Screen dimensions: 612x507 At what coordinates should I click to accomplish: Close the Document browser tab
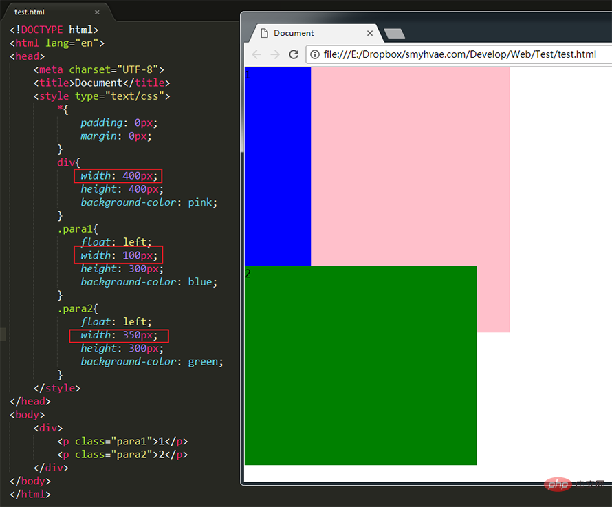pos(370,33)
